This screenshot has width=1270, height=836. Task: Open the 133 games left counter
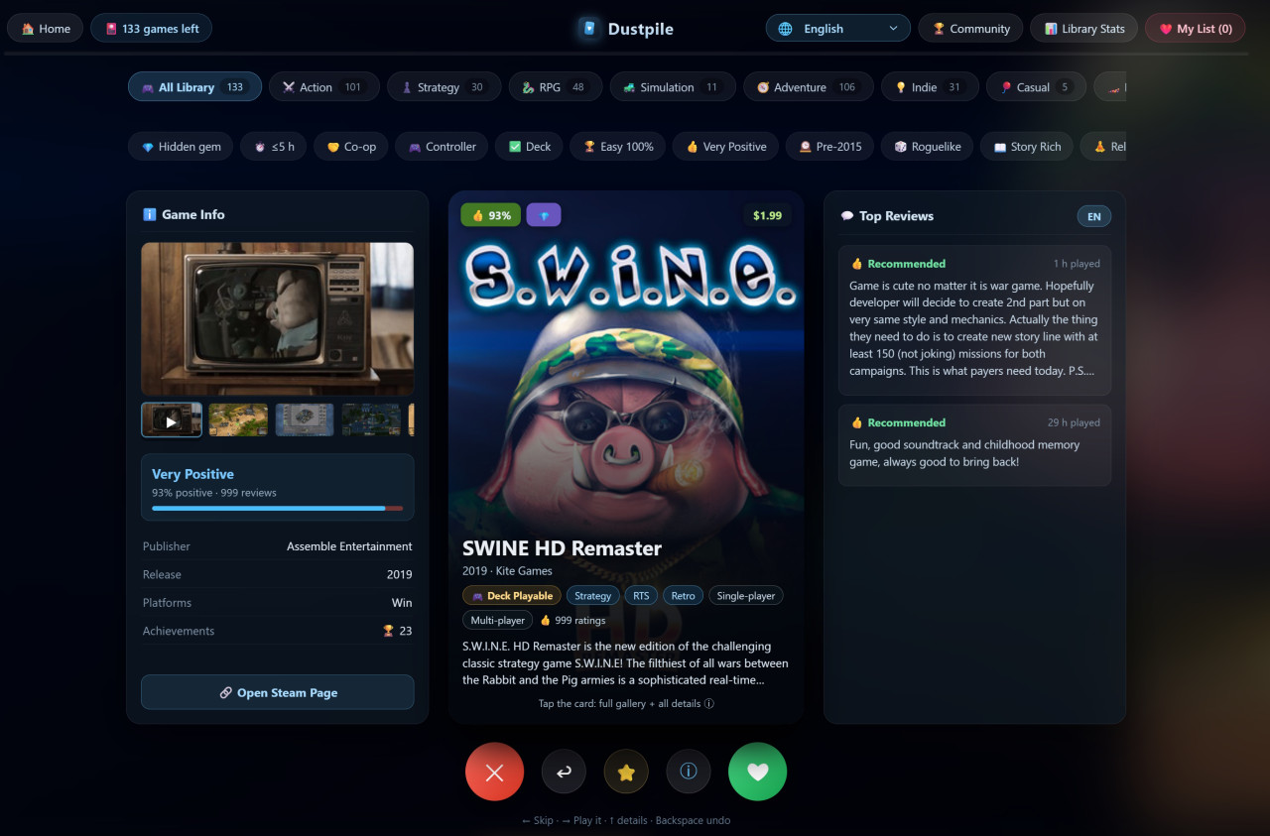[151, 29]
